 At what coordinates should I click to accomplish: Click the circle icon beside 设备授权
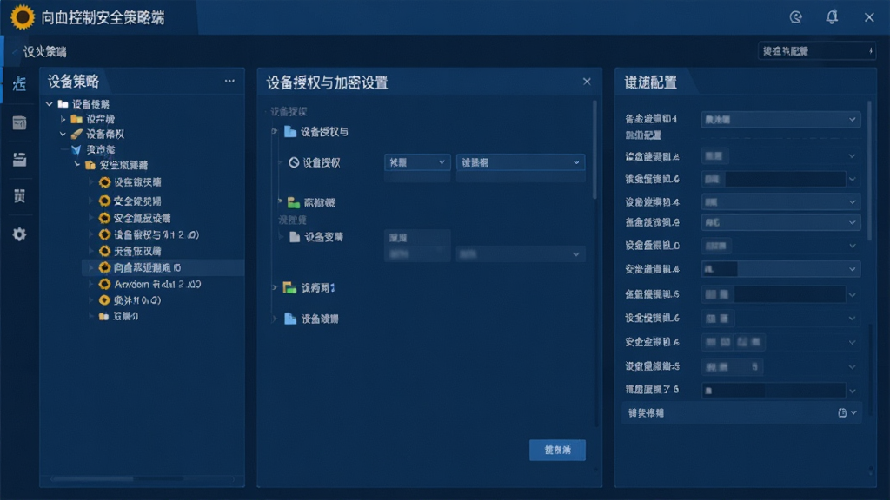coord(294,162)
